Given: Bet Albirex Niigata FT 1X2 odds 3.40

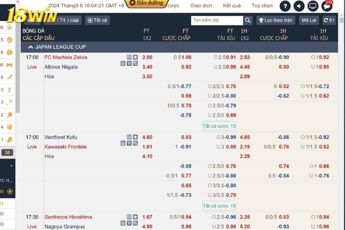Looking at the screenshot, I should click(147, 67).
